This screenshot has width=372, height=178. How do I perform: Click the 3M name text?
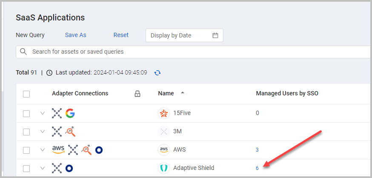177,131
